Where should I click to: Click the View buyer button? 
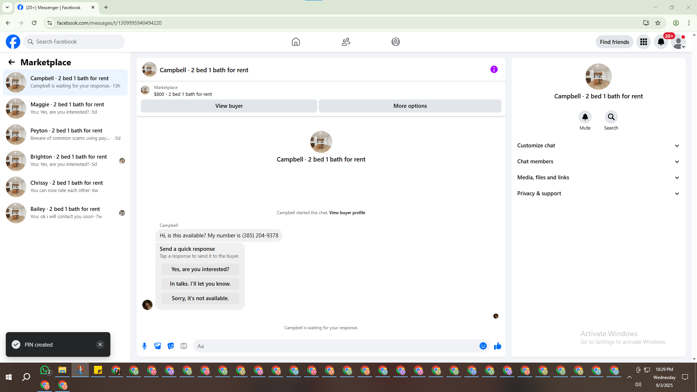tap(229, 106)
